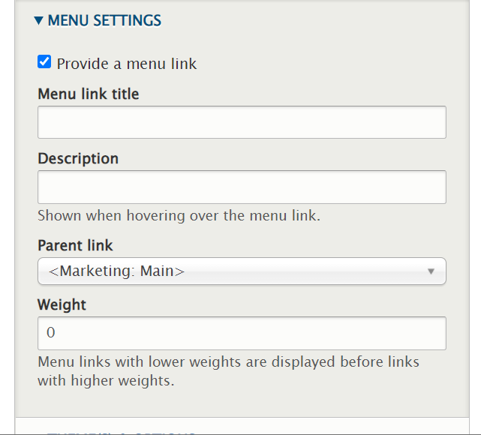
Task: Expand the cut-off section below Menu Settings
Action: pyautogui.click(x=120, y=430)
